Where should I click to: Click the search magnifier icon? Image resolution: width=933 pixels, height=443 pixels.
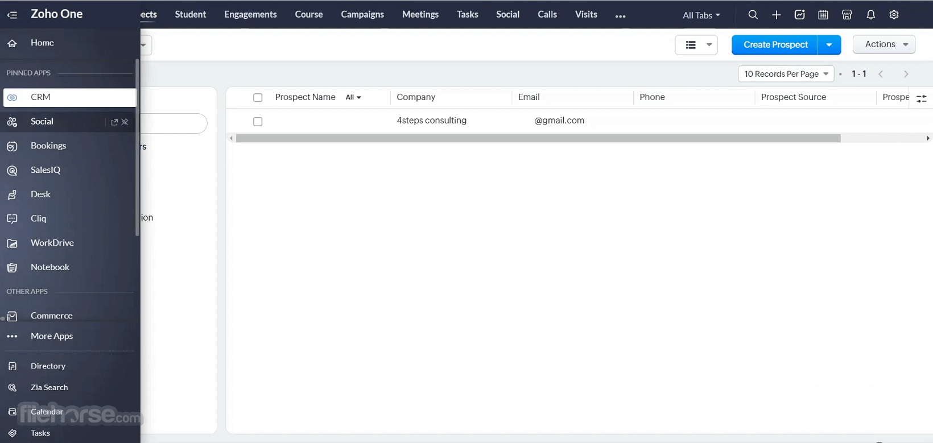point(753,15)
